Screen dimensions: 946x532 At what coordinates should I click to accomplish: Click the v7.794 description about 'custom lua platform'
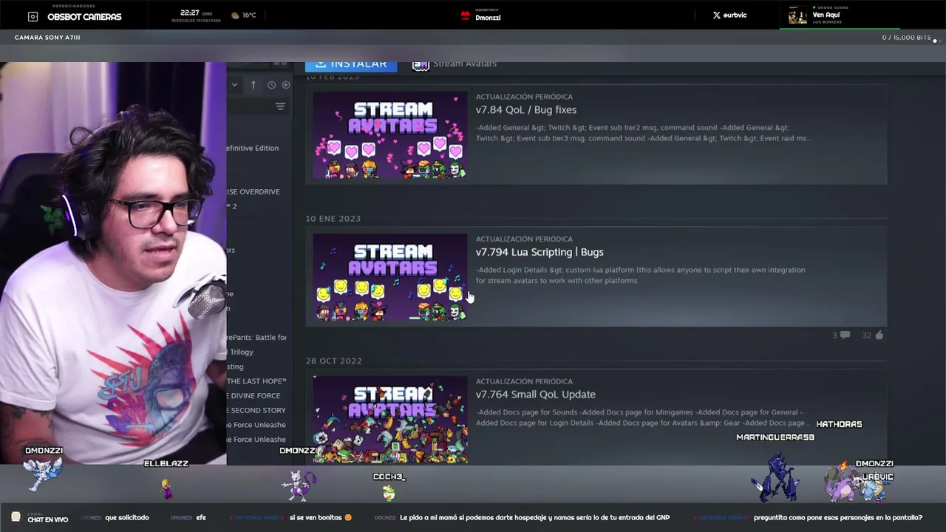[640, 275]
